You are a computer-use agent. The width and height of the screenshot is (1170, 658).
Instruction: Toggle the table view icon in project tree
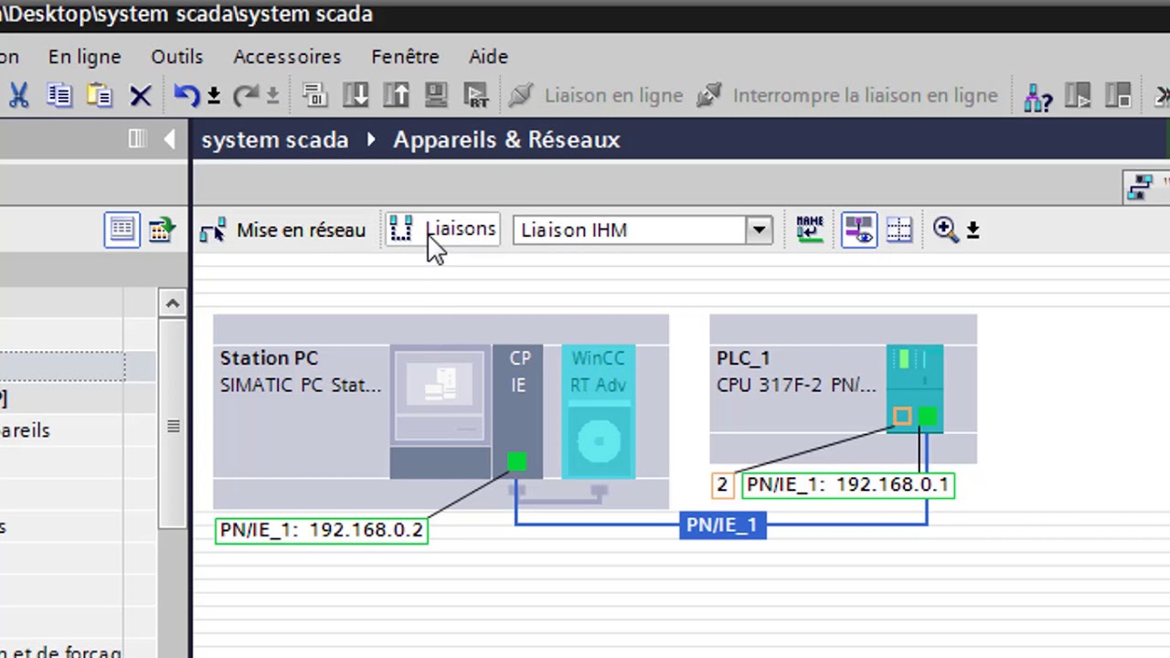point(122,230)
